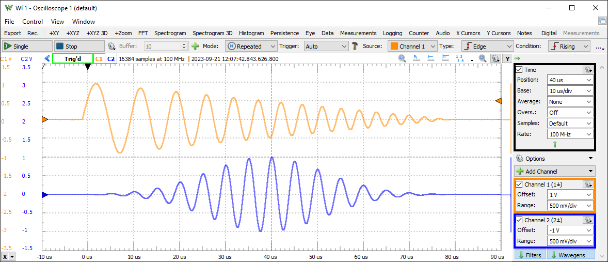
Task: Select the orange C1 channel indicator
Action: pyautogui.click(x=99, y=59)
